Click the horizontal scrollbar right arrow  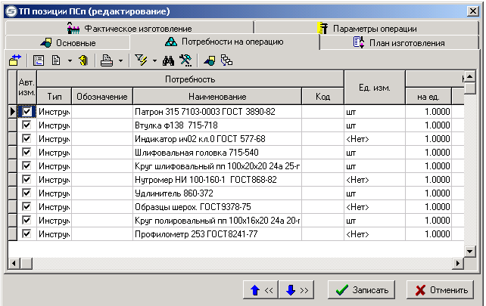pyautogui.click(x=457, y=263)
